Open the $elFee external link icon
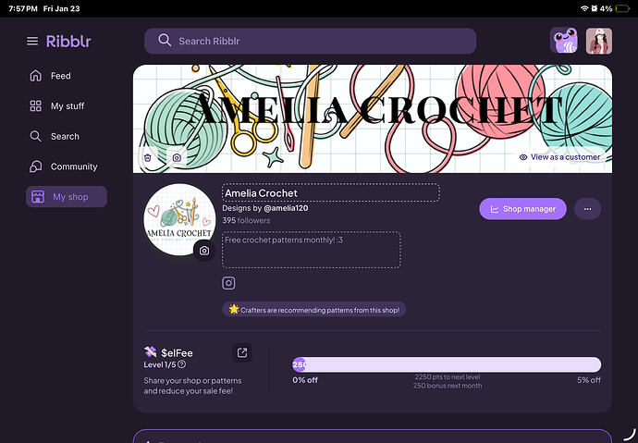The image size is (638, 443). coord(241,352)
